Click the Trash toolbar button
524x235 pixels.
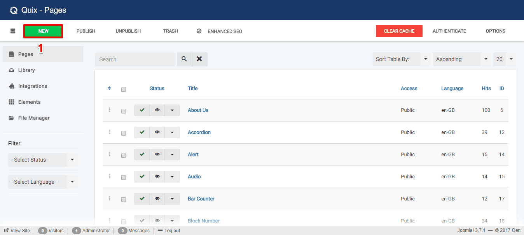(x=171, y=31)
